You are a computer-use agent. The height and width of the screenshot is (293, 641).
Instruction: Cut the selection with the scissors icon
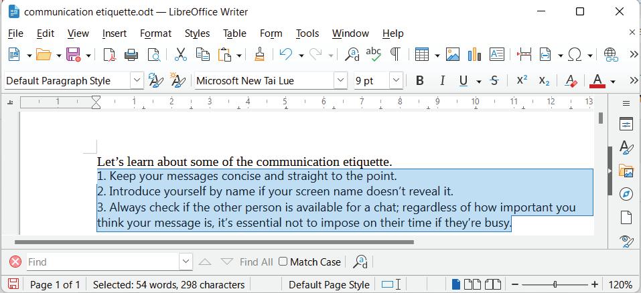point(180,54)
